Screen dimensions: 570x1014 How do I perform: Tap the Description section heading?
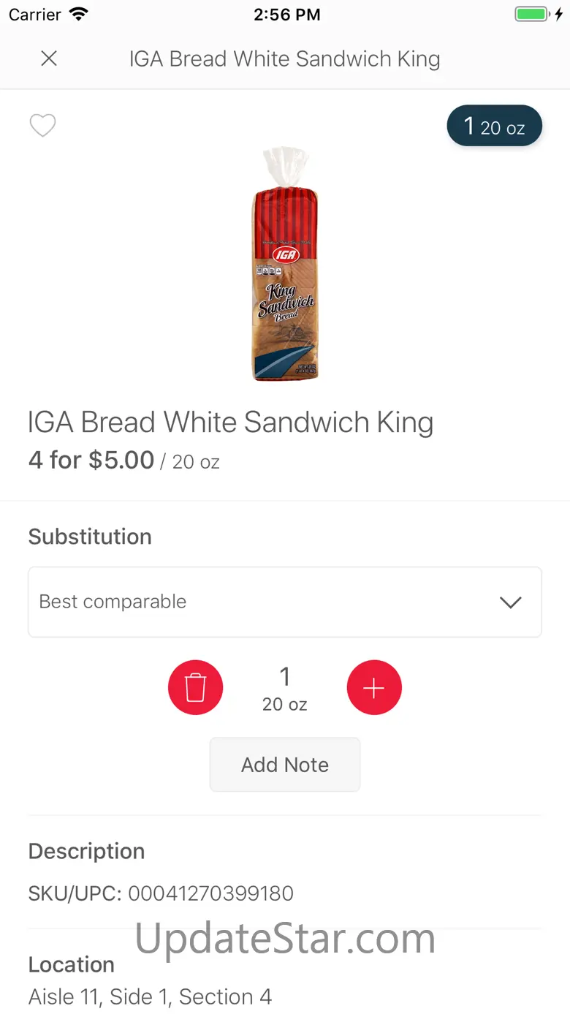coord(86,851)
